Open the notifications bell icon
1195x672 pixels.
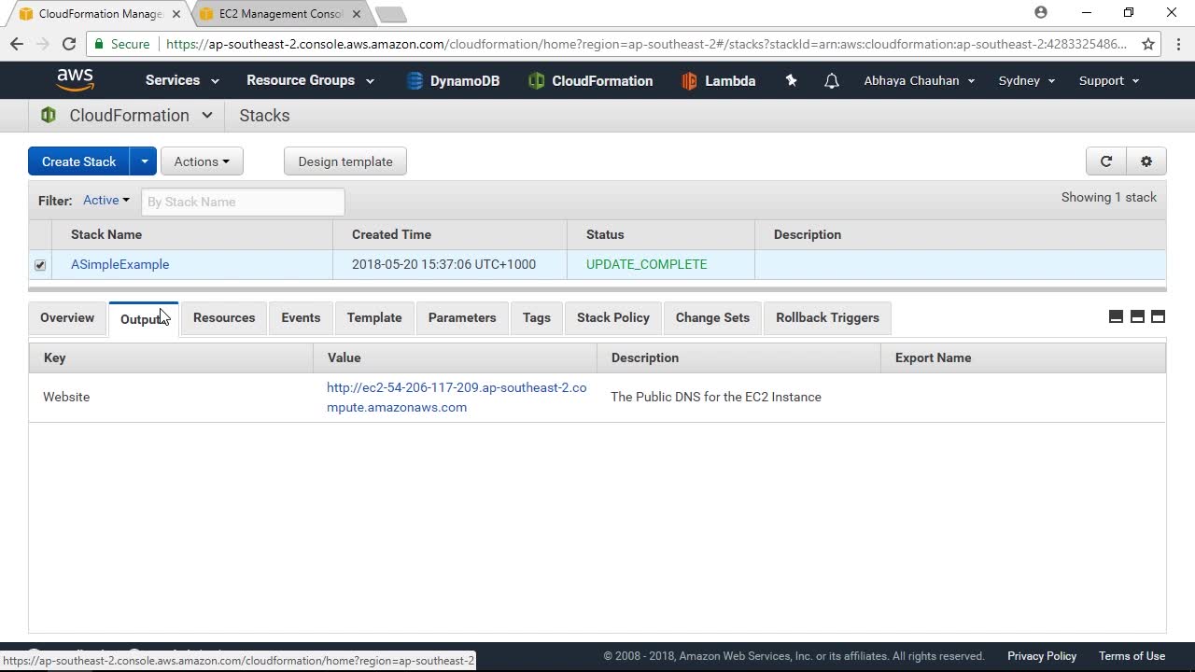831,81
